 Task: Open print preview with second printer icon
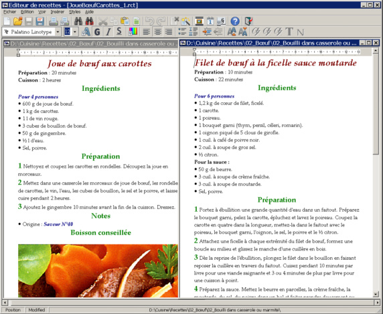tap(64, 21)
